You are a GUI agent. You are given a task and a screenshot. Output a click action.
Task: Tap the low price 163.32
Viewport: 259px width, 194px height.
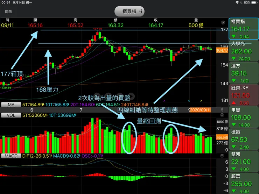coord(115,25)
